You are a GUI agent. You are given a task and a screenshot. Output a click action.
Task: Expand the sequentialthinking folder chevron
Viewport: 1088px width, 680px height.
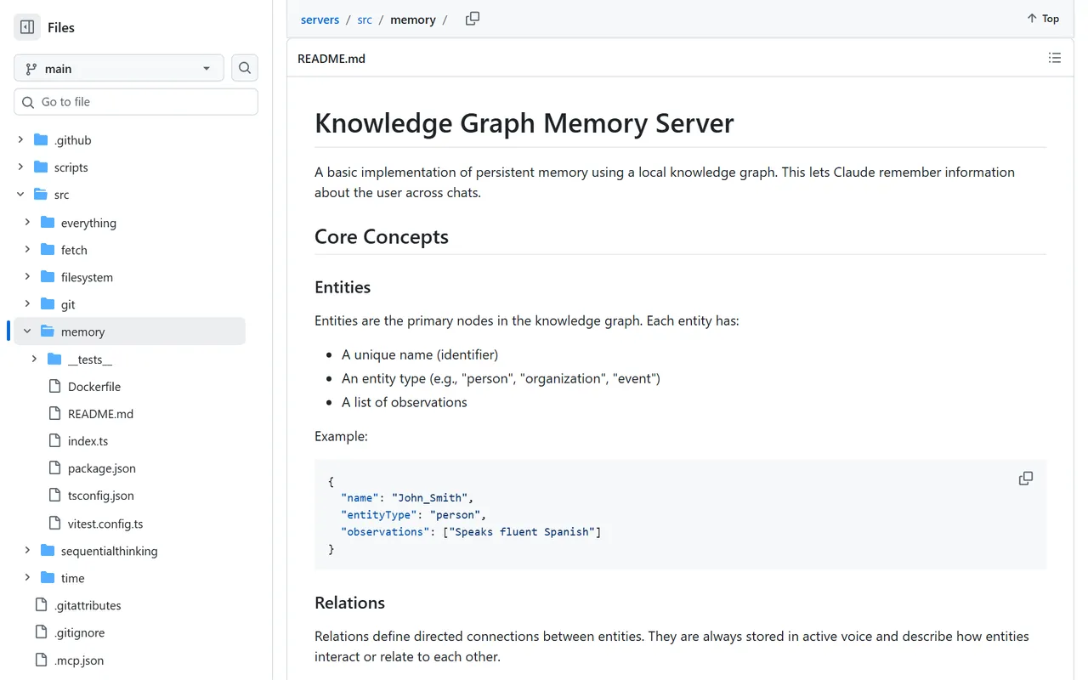[27, 550]
